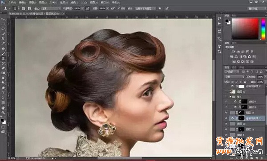Toggle the 对齐 (Aligned) checkbox
Screen dimensions: 267x161
119,8
